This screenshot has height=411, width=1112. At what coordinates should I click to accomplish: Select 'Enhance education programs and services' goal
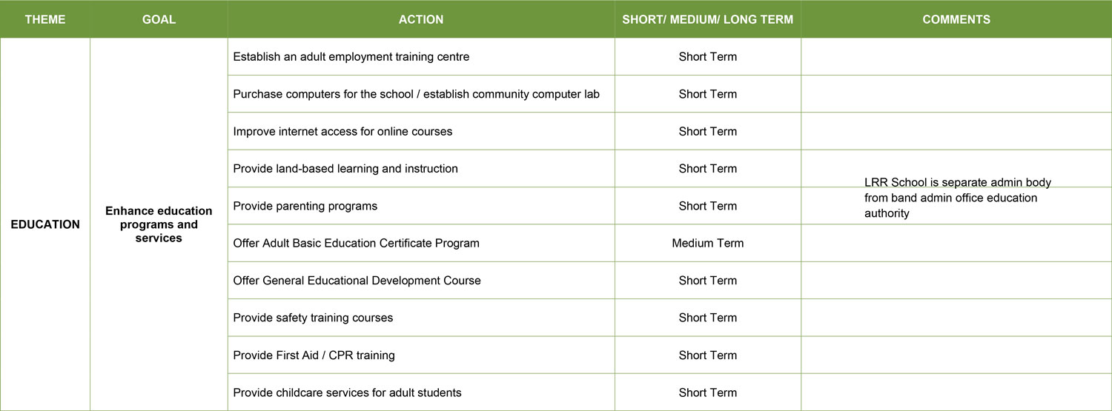[x=159, y=224]
